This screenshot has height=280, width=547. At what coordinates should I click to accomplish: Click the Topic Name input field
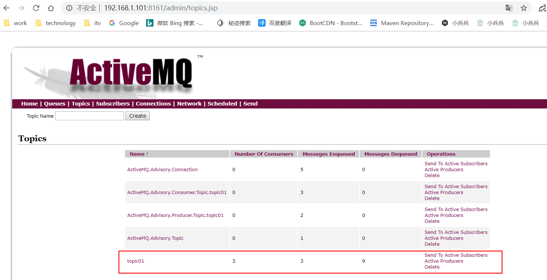click(x=90, y=116)
